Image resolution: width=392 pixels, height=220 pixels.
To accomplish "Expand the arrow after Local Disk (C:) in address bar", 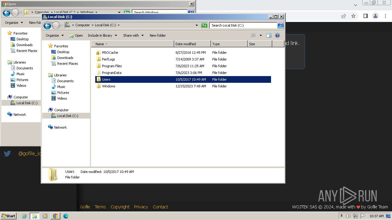I will (119, 25).
